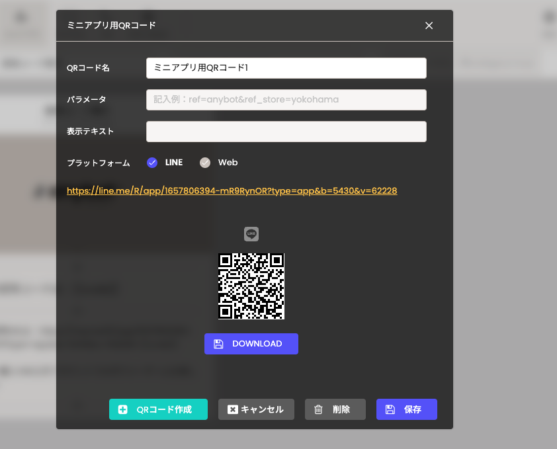Click the generated QR code image
Image resolution: width=557 pixels, height=449 pixels.
click(251, 286)
